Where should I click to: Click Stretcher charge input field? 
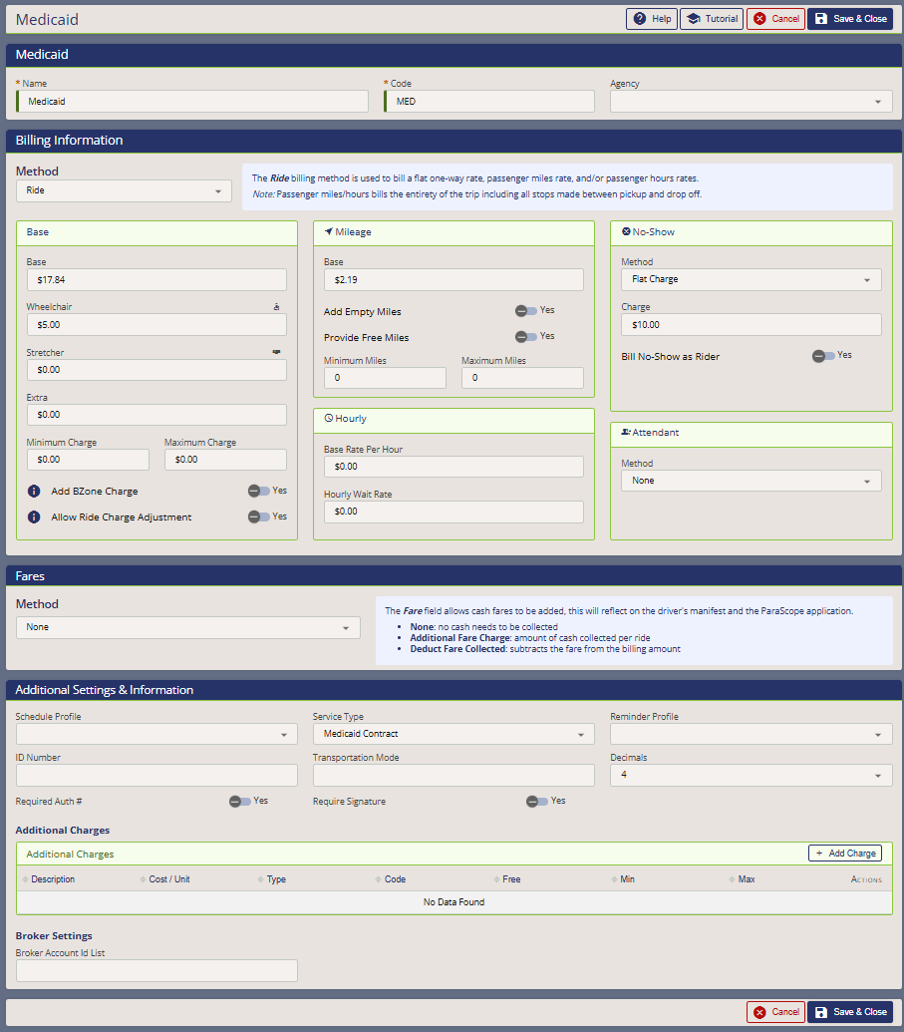tap(156, 370)
